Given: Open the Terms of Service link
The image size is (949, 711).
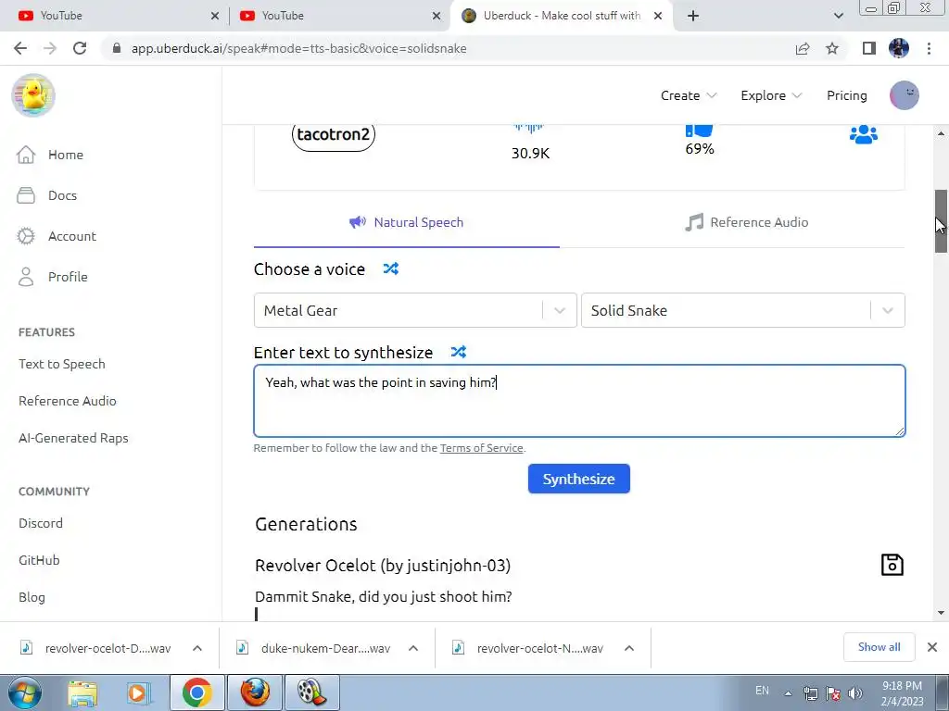Looking at the screenshot, I should 481,448.
